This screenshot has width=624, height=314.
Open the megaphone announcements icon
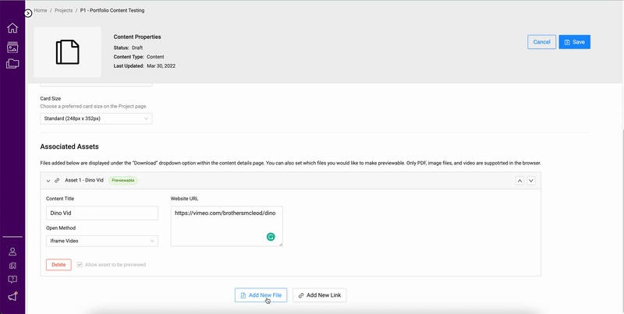tap(12, 296)
